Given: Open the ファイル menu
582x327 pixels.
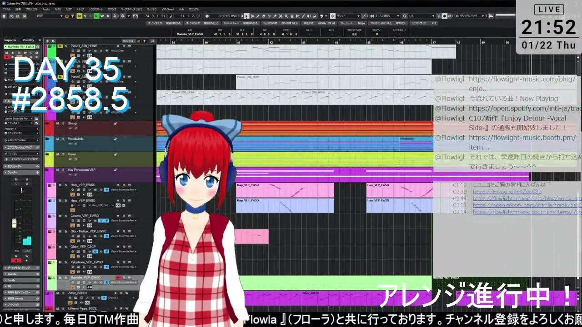Looking at the screenshot, I should coord(6,9).
